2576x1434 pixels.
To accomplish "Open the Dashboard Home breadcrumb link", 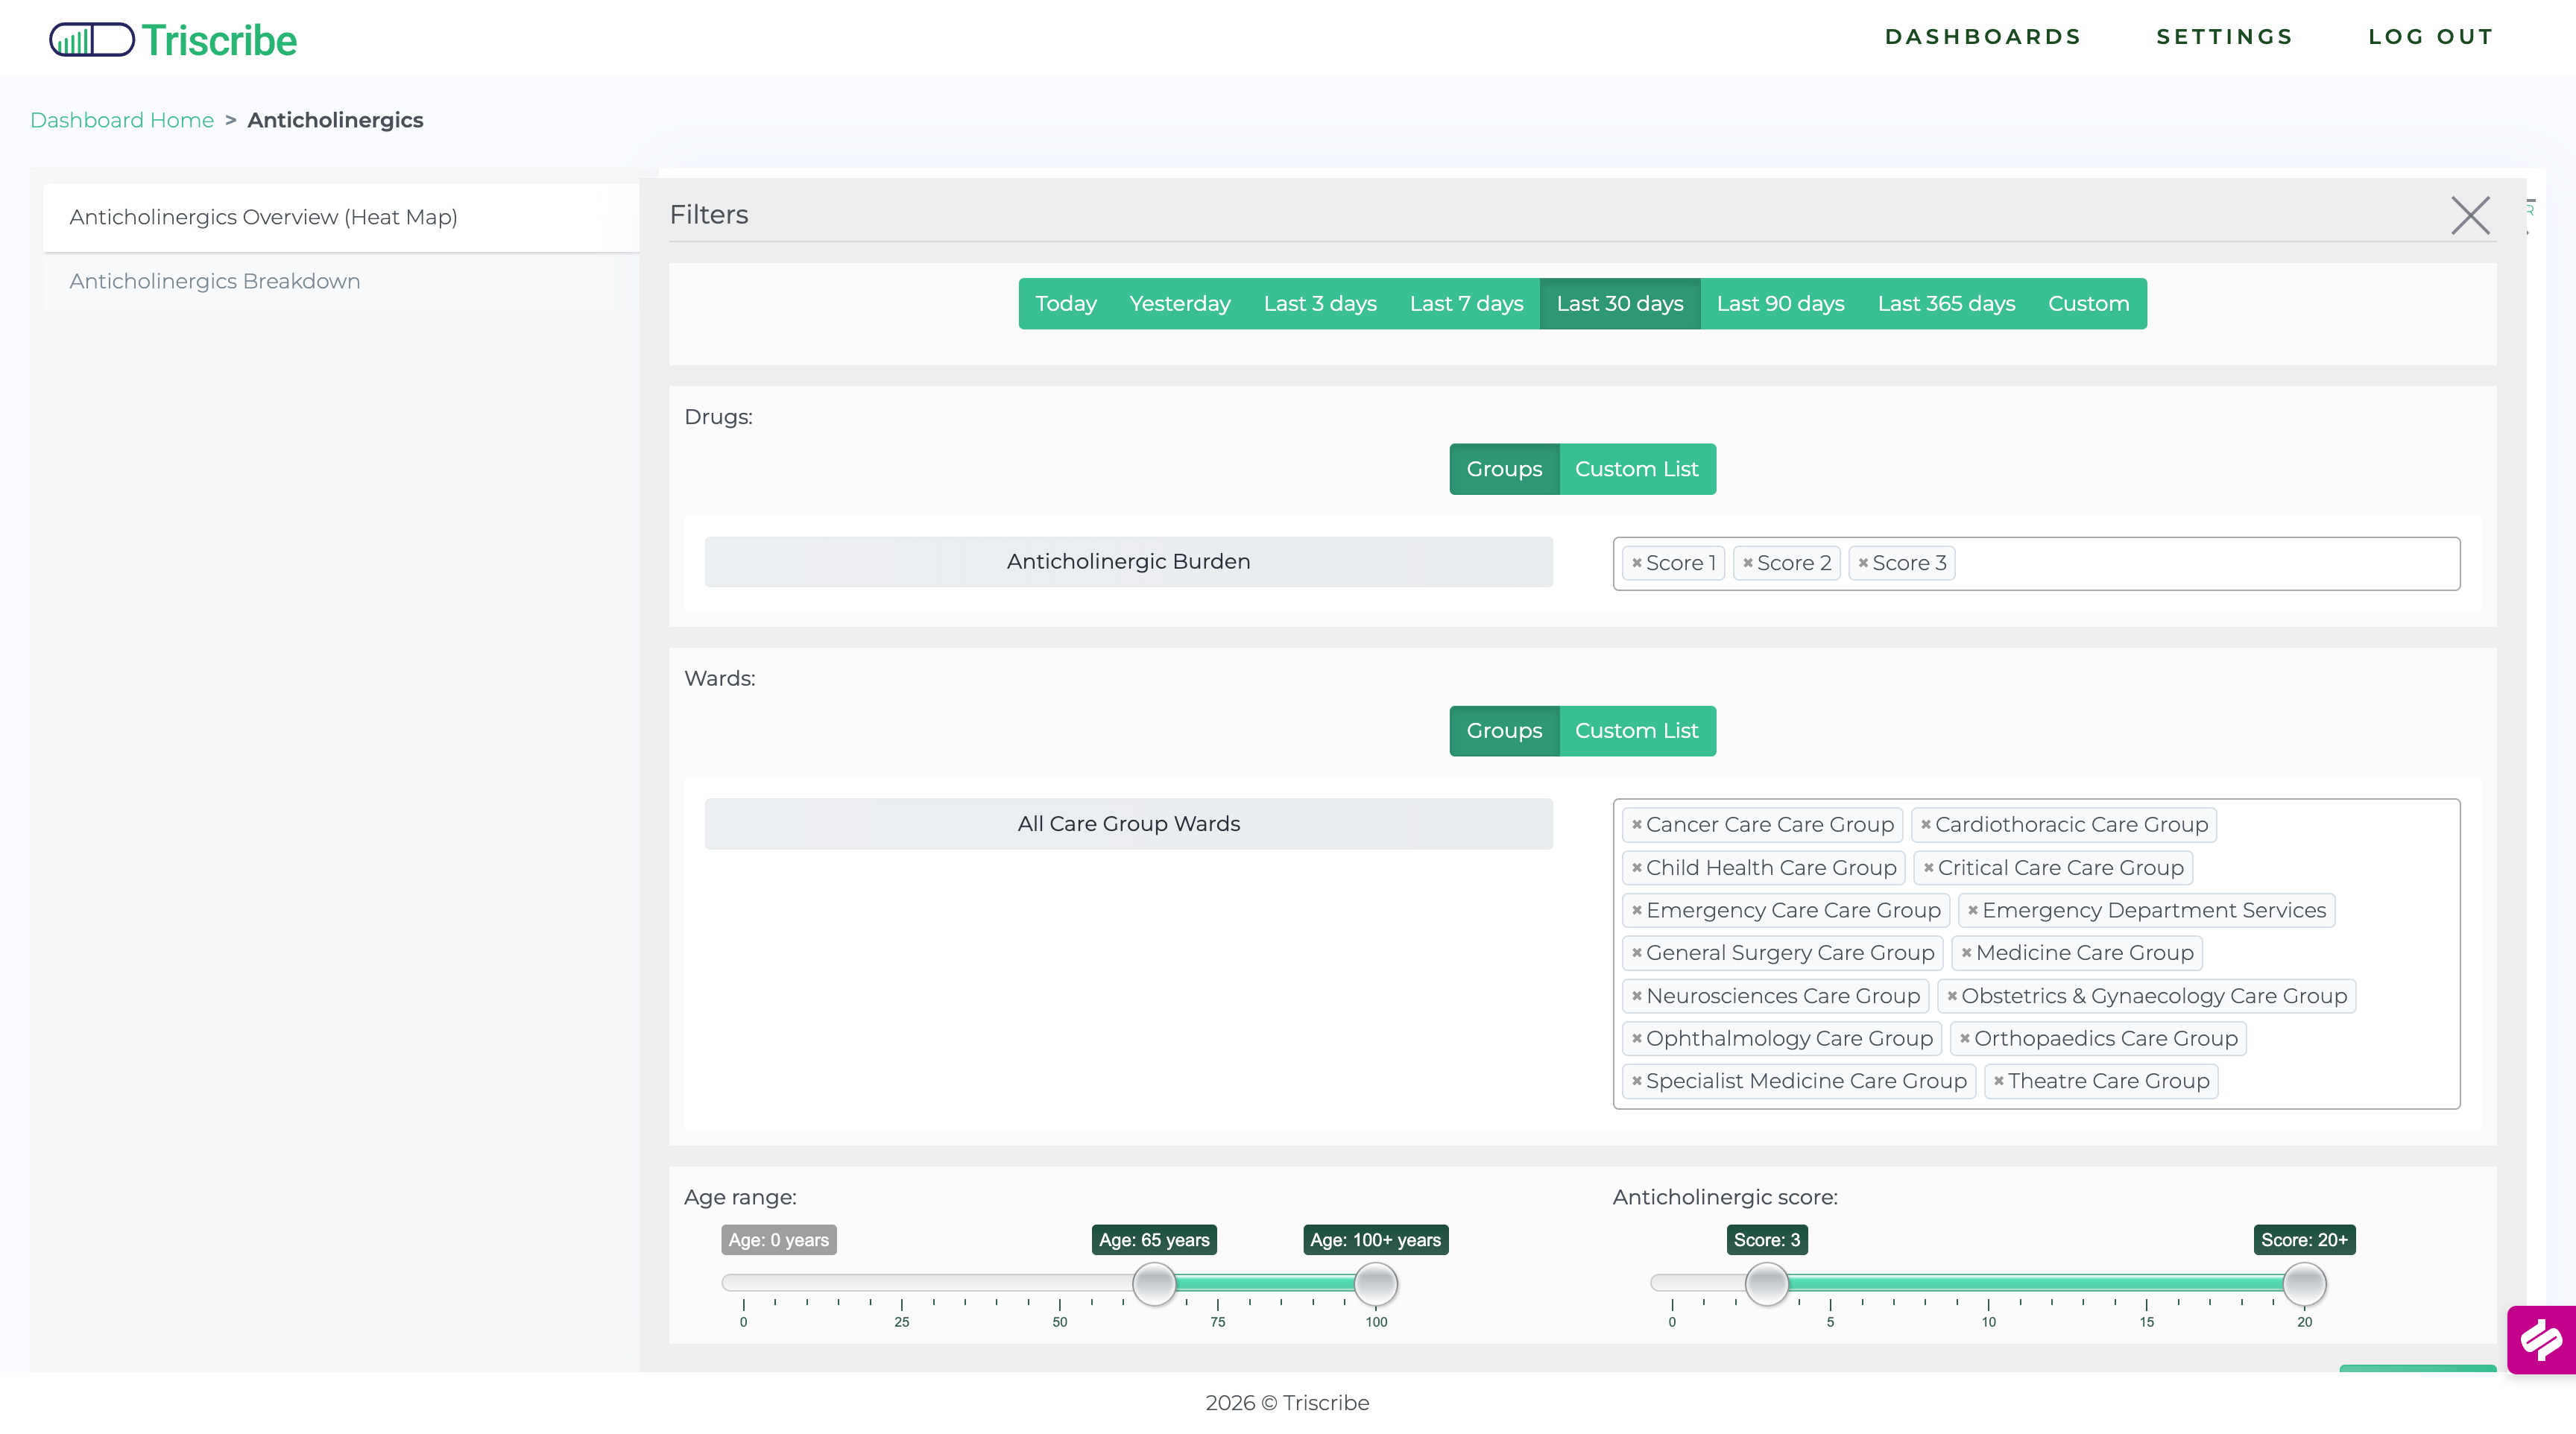I will pyautogui.click(x=122, y=120).
